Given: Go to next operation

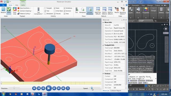Looking at the screenshot, I should click(x=59, y=88).
